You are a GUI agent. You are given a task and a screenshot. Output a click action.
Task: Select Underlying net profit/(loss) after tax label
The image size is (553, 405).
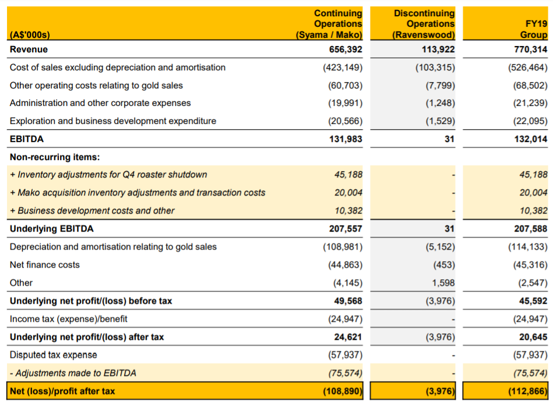(87, 337)
